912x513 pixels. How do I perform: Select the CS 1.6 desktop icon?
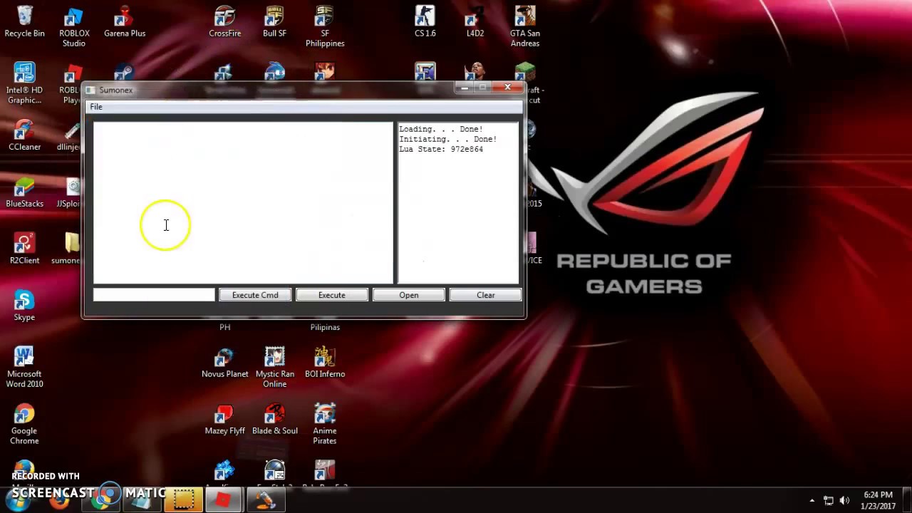point(425,22)
